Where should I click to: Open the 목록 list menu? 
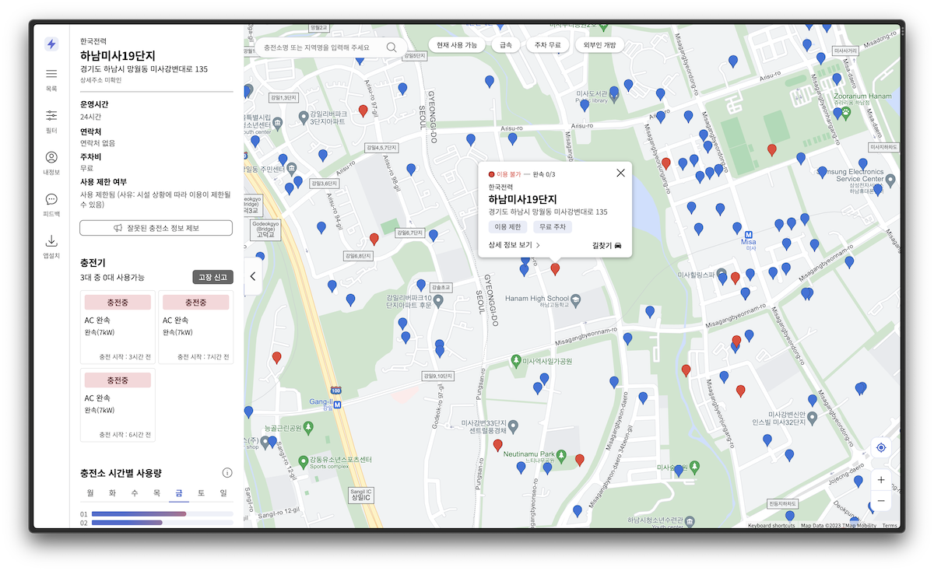51,79
